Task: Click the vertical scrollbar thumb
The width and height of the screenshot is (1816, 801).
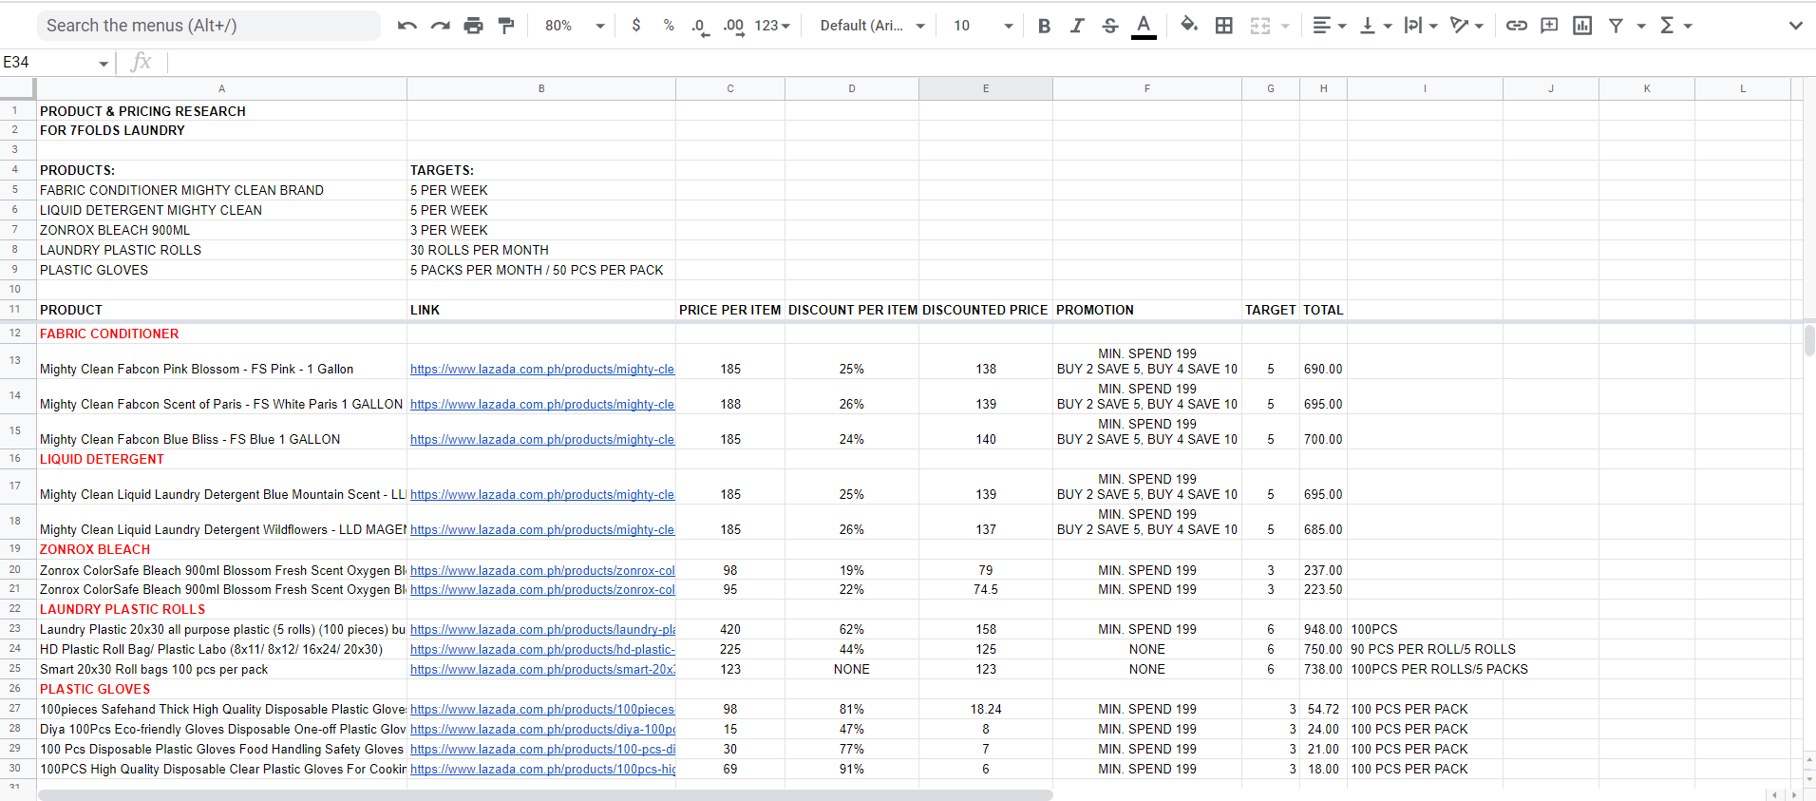Action: 1809,340
